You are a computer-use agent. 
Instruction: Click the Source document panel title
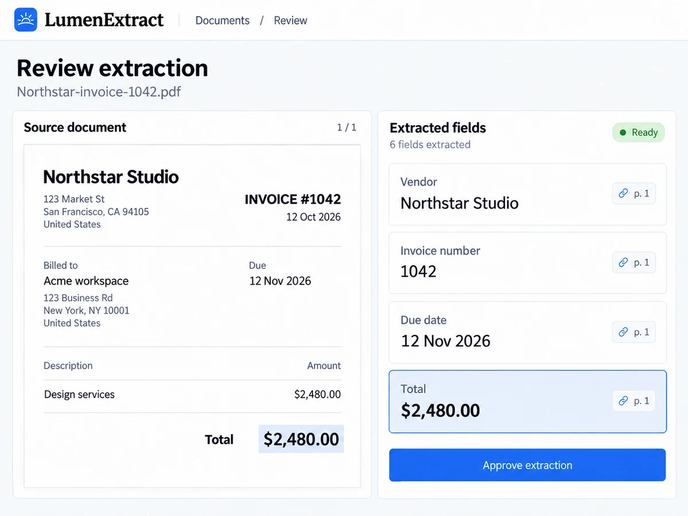[x=75, y=127]
